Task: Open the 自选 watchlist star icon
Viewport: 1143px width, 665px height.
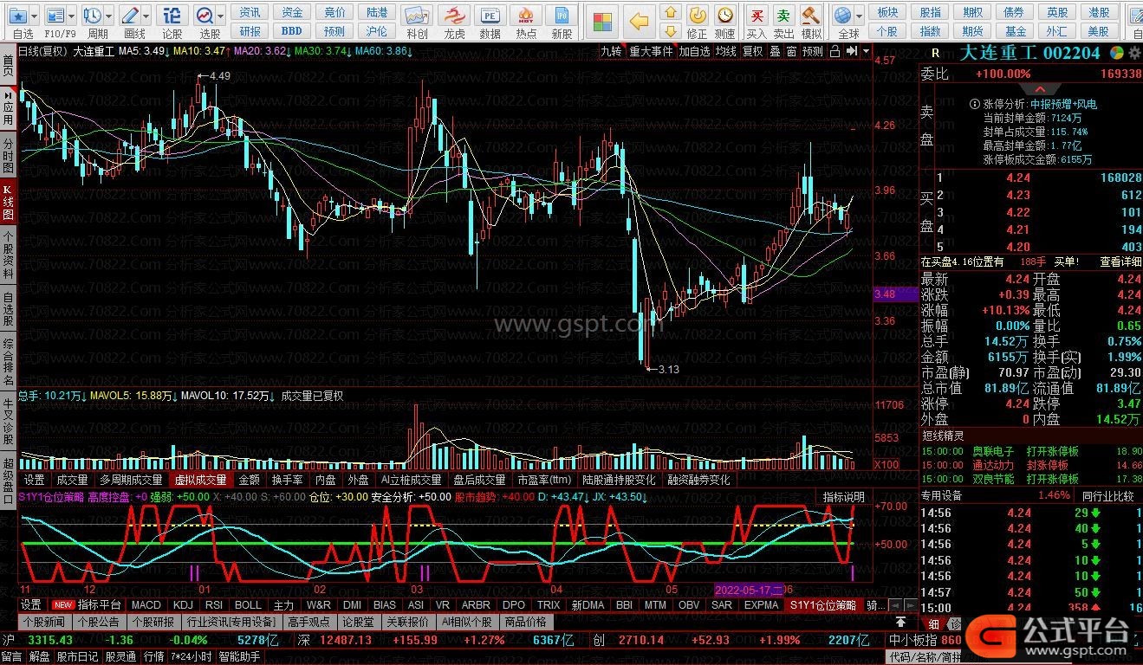Action: click(17, 15)
